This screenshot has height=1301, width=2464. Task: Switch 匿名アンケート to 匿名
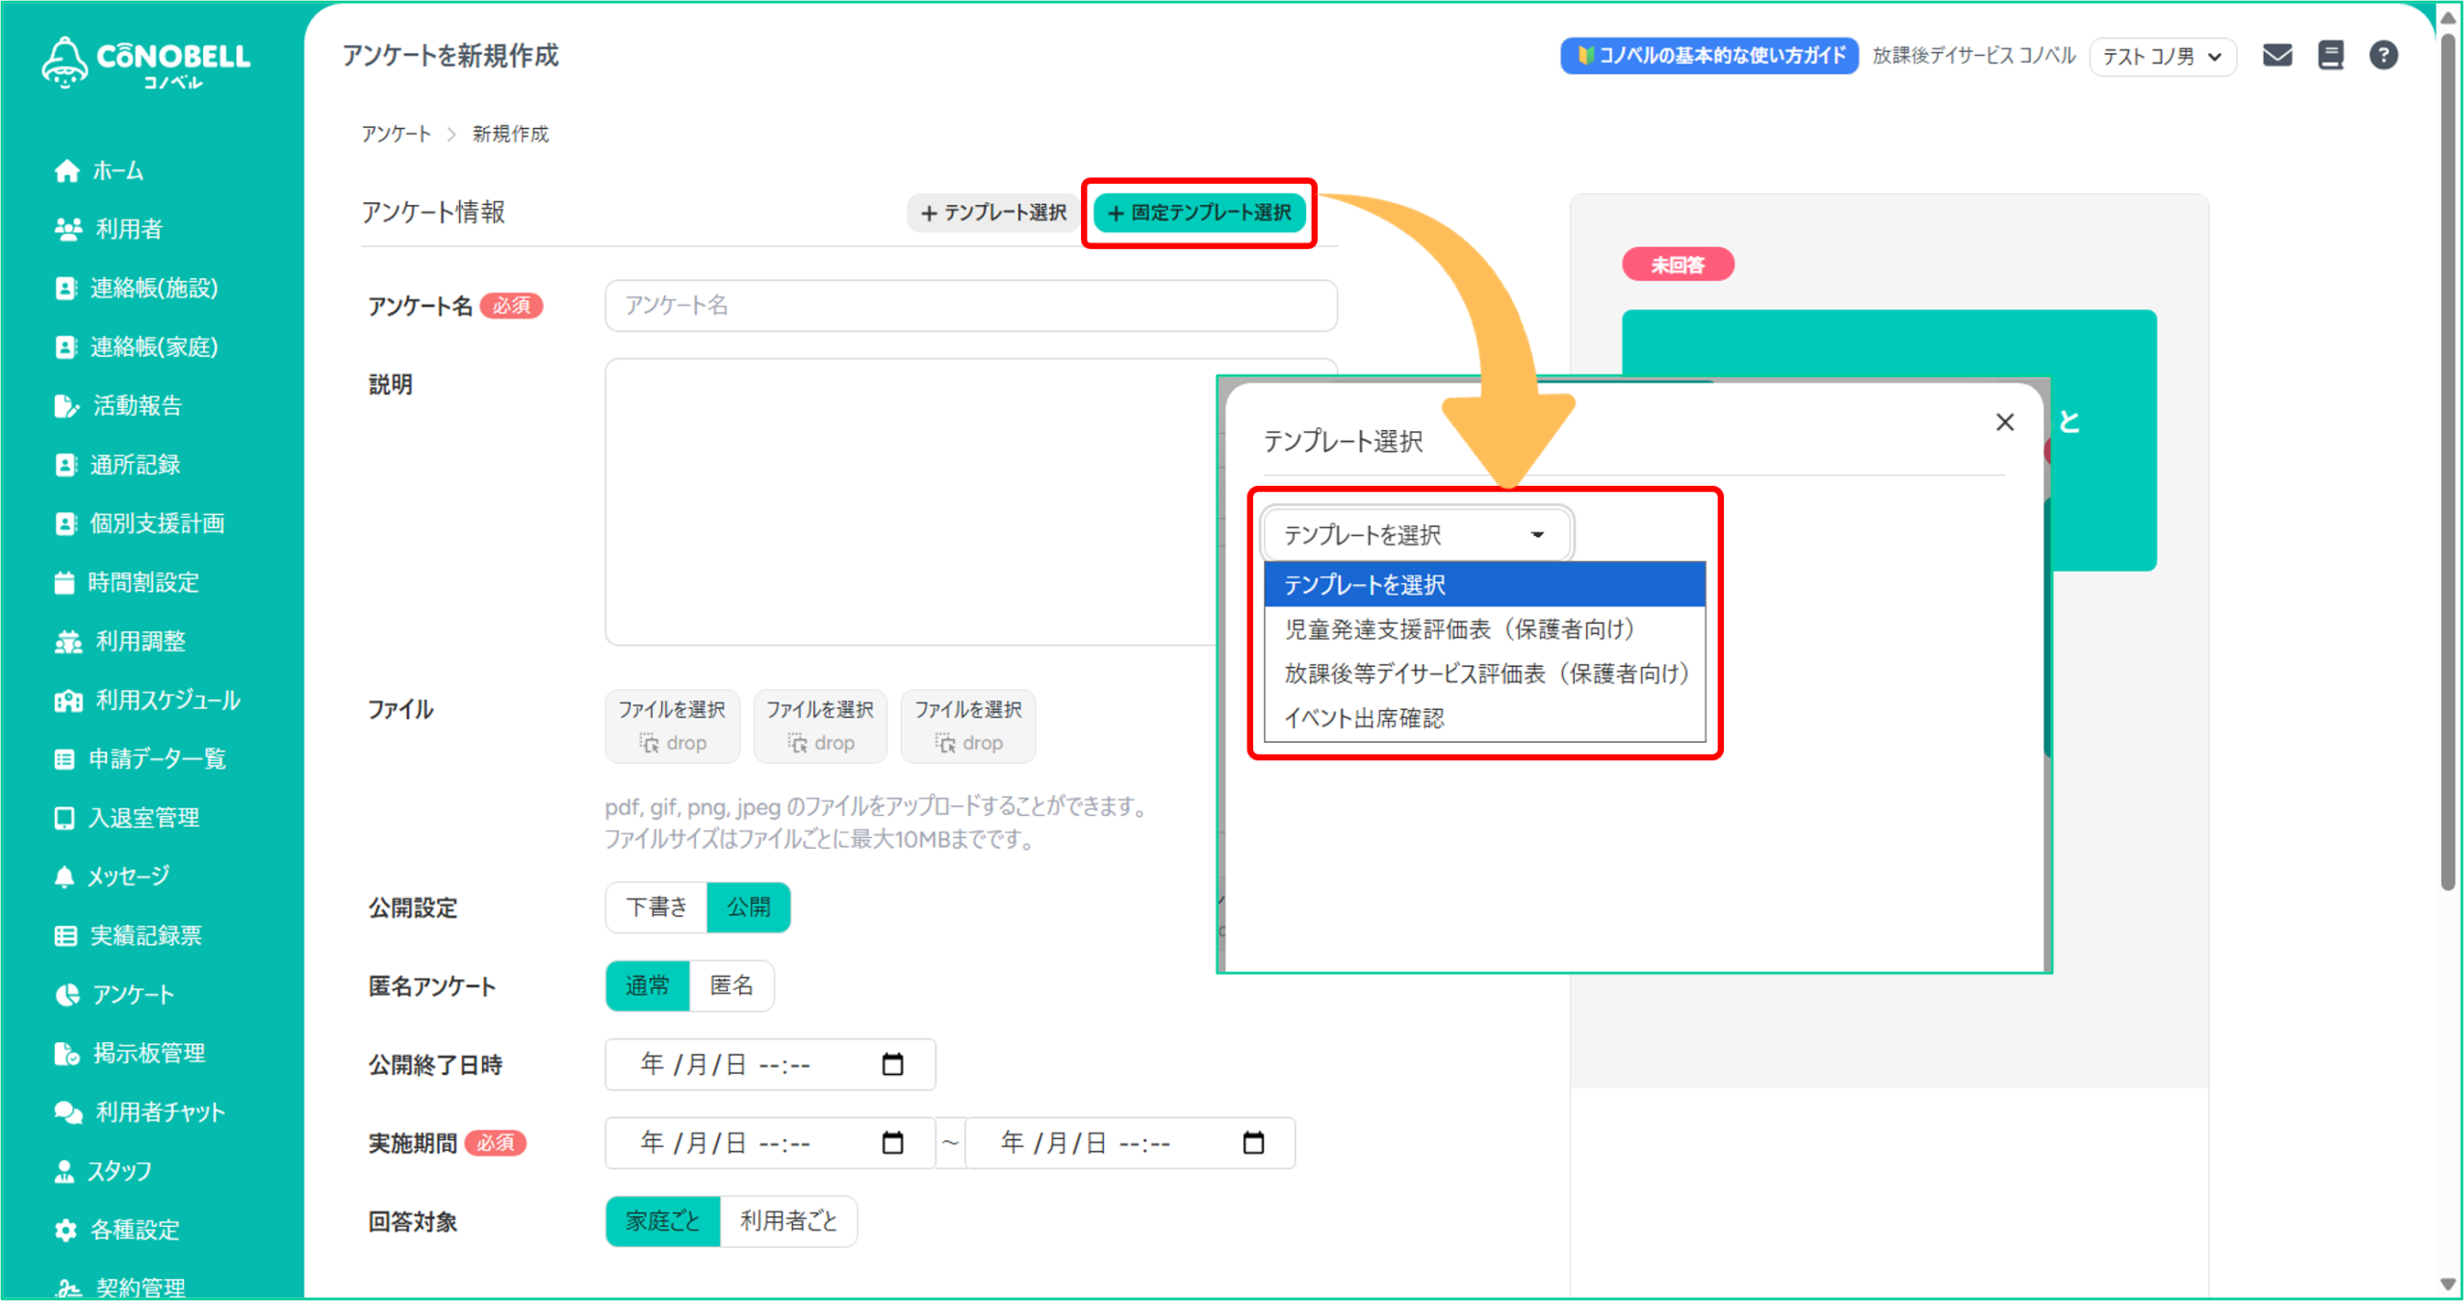731,985
